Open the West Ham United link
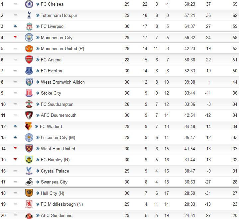Viewport: 239px width, 220px height. tap(58, 149)
